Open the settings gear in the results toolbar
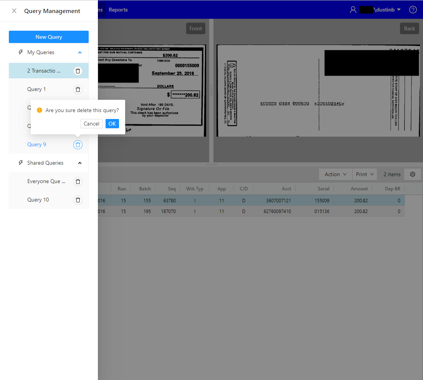The width and height of the screenshot is (423, 380). click(413, 174)
